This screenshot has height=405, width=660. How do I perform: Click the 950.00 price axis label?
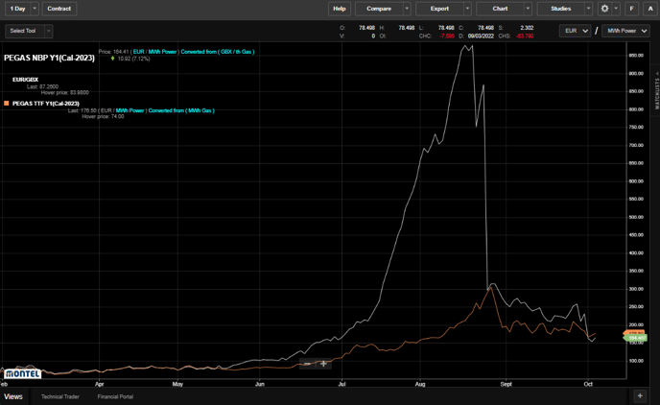pos(636,55)
